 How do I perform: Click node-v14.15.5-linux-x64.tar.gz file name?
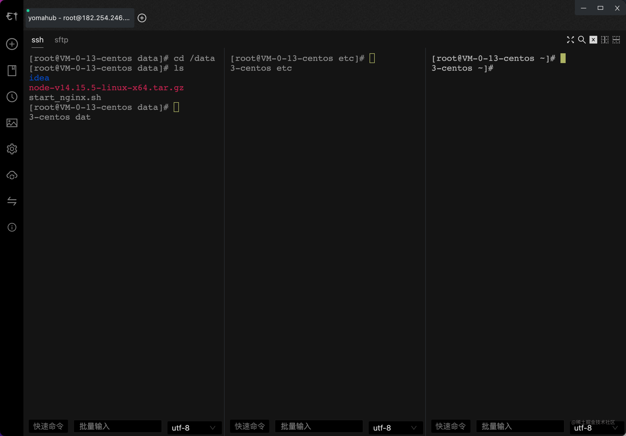pos(106,88)
